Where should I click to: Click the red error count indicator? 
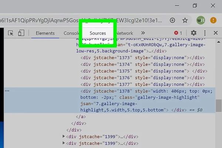pos(178,33)
